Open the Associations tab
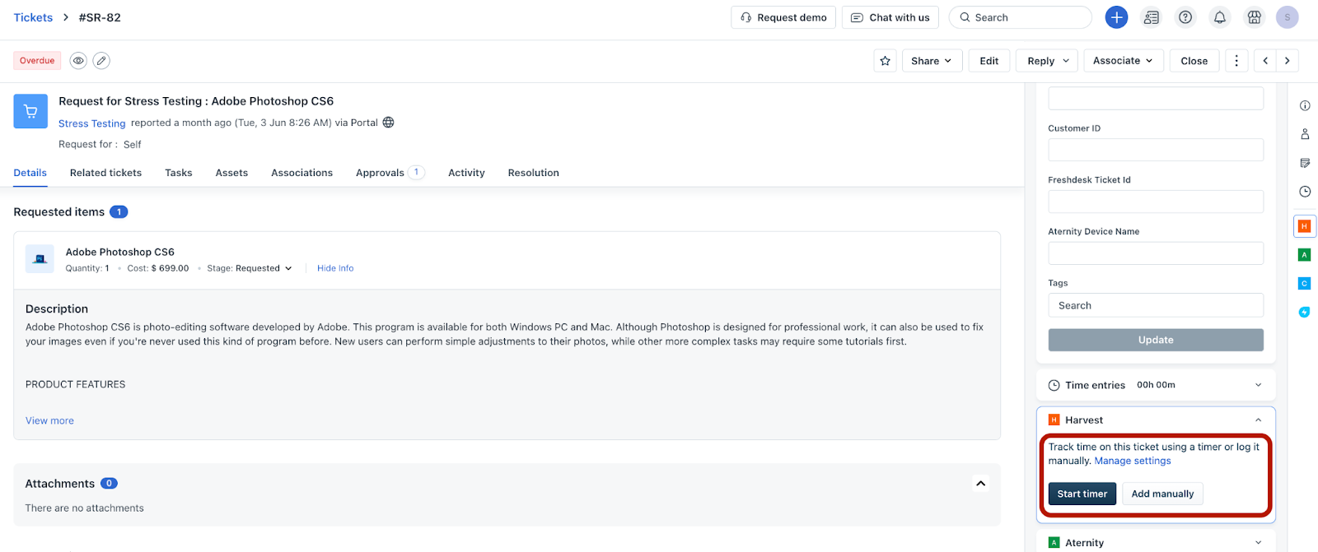This screenshot has width=1318, height=552. pyautogui.click(x=302, y=173)
